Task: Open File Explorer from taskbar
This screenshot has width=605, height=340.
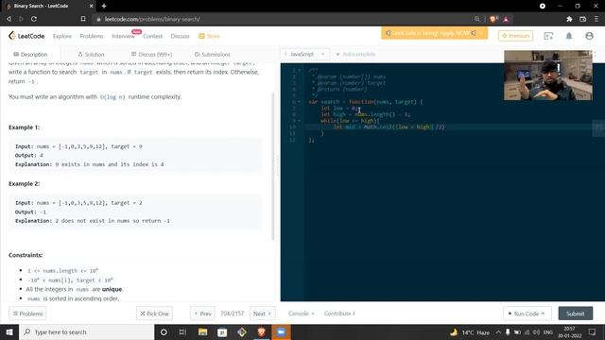Action: (202, 331)
